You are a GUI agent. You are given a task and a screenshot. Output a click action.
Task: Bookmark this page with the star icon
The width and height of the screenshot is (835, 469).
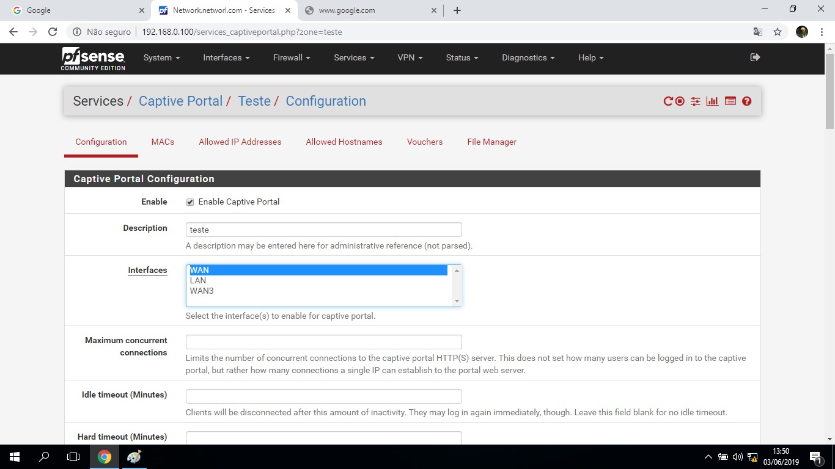[x=778, y=32]
